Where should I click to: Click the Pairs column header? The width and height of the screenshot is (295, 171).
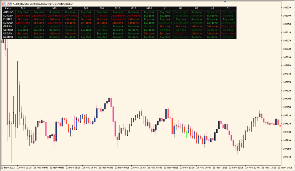[x=8, y=8]
